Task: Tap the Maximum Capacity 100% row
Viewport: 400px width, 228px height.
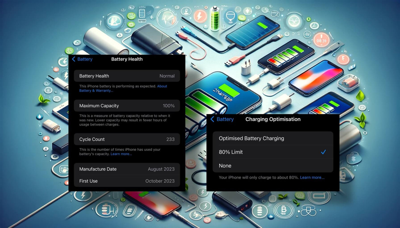Action: 127,106
